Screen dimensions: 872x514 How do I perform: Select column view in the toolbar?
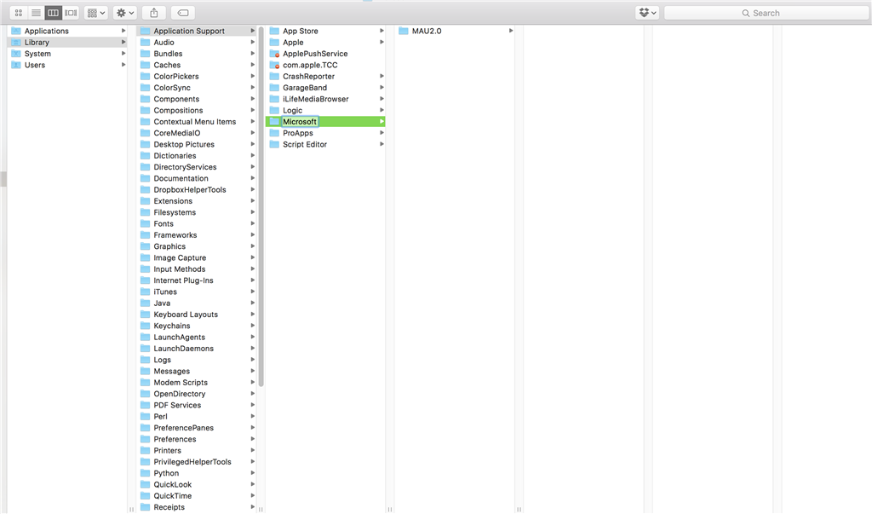click(52, 12)
